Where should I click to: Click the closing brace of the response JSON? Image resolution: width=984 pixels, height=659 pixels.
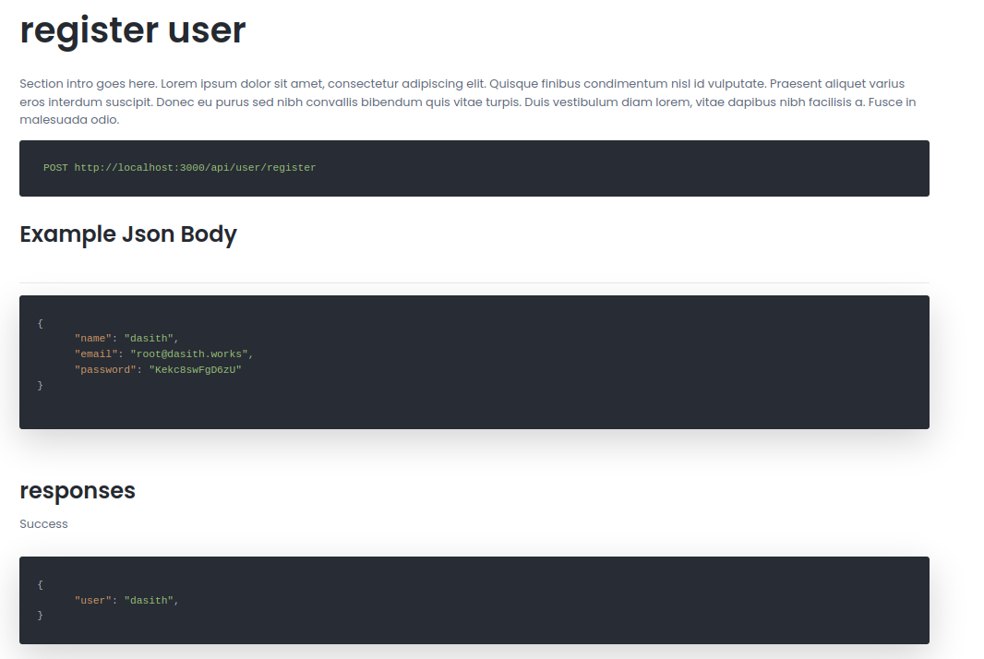(x=41, y=615)
